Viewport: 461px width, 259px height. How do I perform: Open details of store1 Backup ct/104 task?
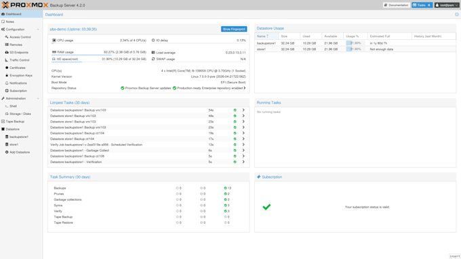[x=243, y=139]
